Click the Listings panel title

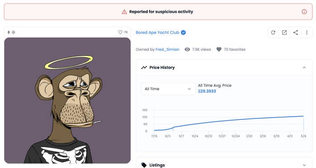tap(157, 165)
